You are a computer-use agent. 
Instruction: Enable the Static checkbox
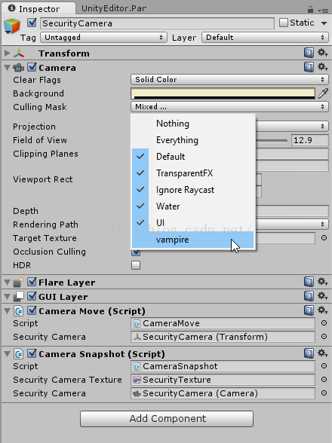pos(284,23)
